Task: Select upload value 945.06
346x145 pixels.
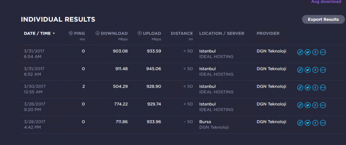Action: [x=154, y=69]
